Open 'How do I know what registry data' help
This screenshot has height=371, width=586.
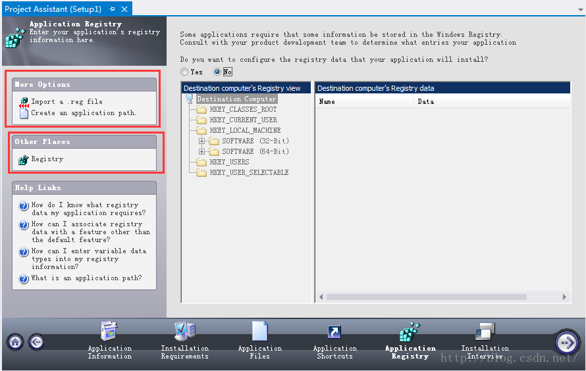(x=89, y=209)
